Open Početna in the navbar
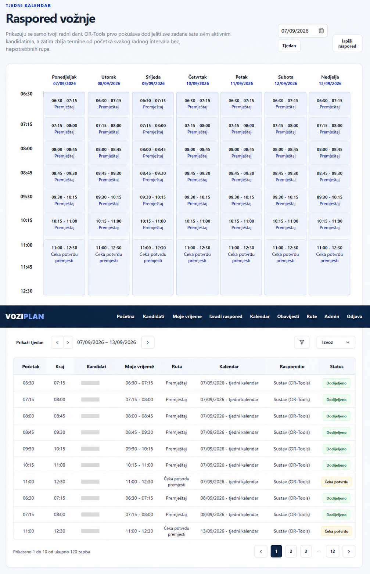 coord(126,316)
